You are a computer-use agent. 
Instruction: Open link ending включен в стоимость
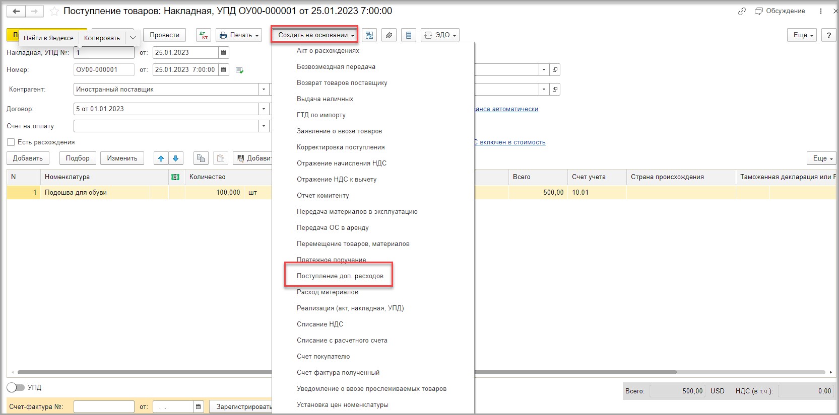[510, 142]
